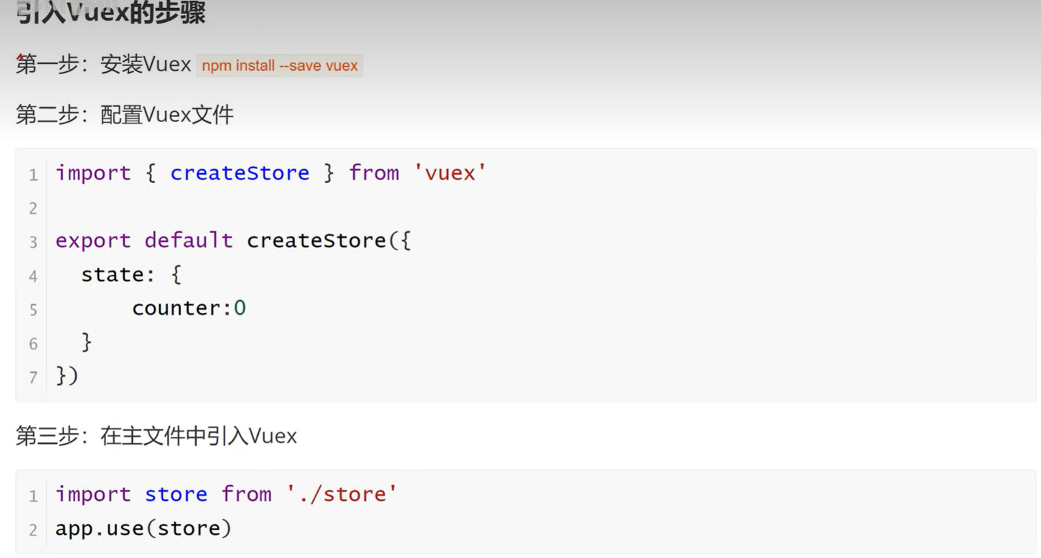Click the string './store'

point(342,495)
